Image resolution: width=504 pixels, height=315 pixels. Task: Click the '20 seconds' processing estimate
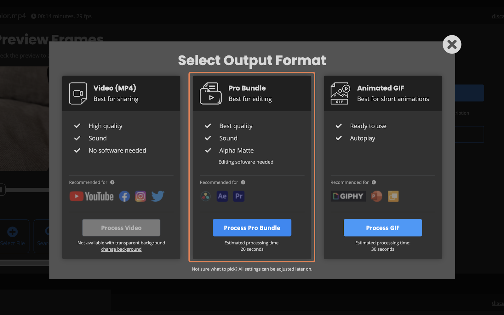tap(252, 249)
